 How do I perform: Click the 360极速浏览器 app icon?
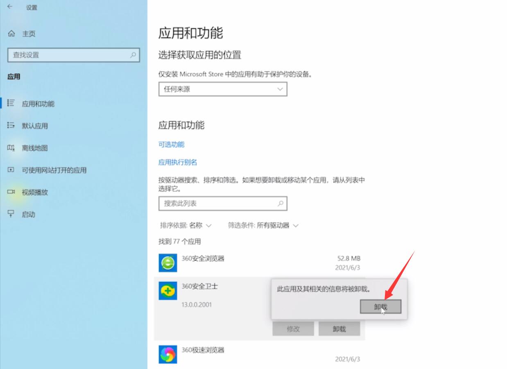coord(168,354)
